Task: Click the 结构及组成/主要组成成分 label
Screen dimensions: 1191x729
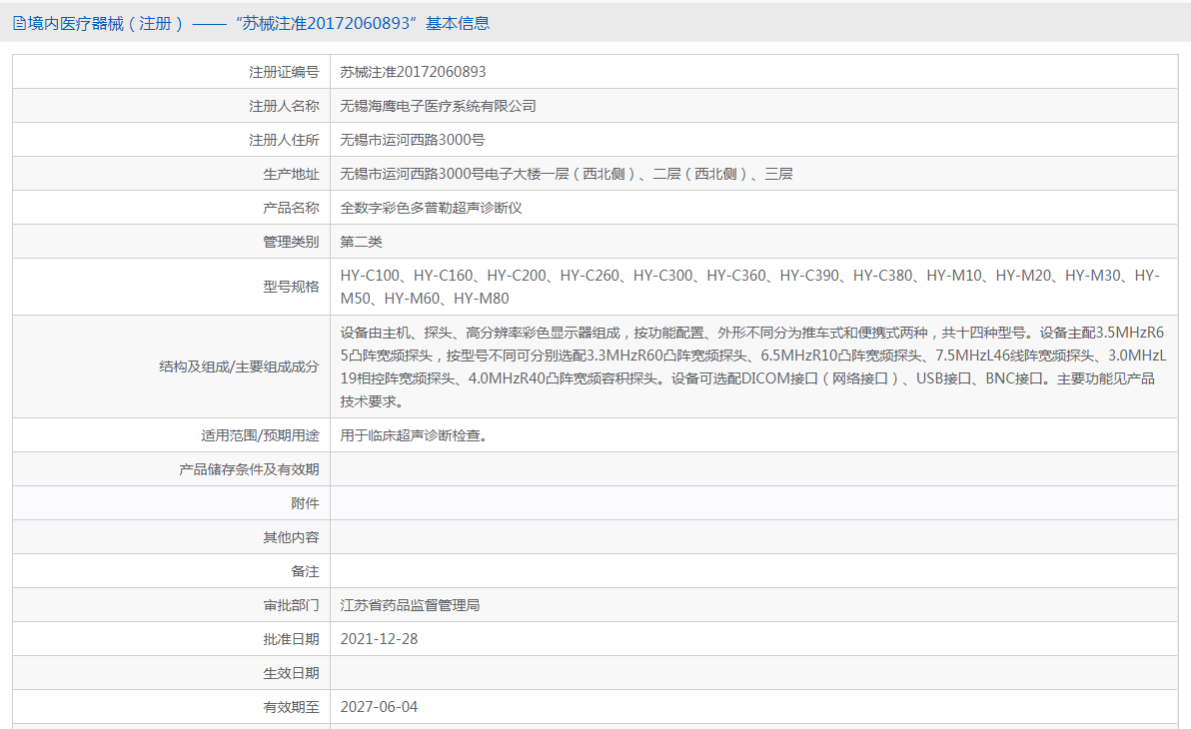Action: click(239, 366)
